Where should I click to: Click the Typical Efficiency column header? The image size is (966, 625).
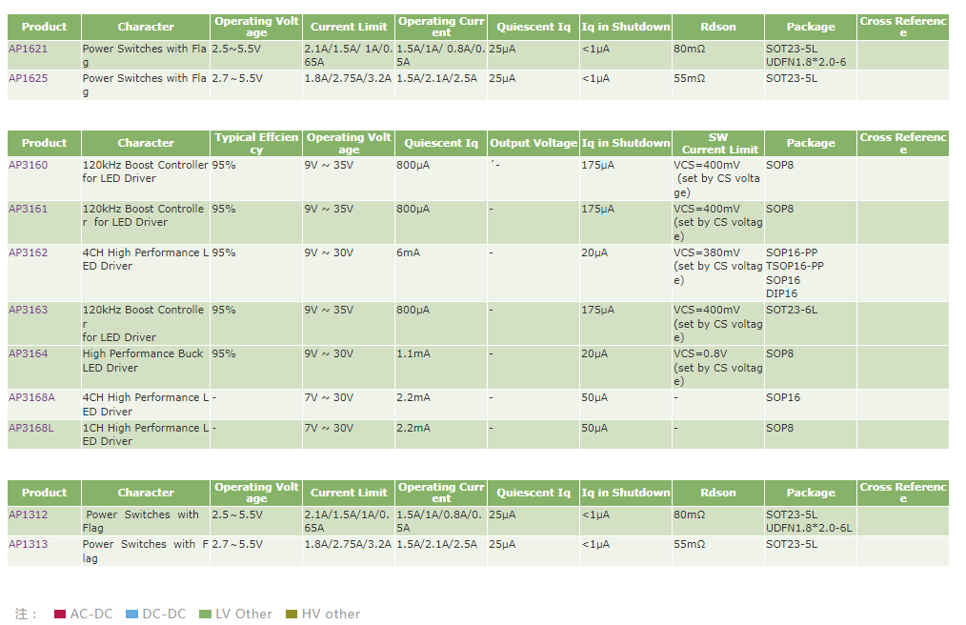[256, 143]
